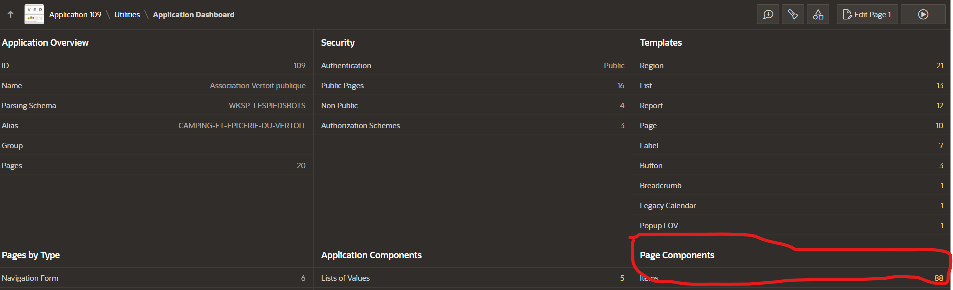Click the application logo thumbnail
The image size is (953, 290).
34,15
